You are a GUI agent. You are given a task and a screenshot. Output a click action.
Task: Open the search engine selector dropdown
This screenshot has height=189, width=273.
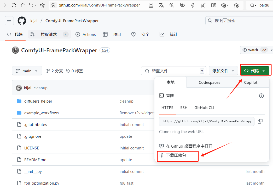(253, 5)
